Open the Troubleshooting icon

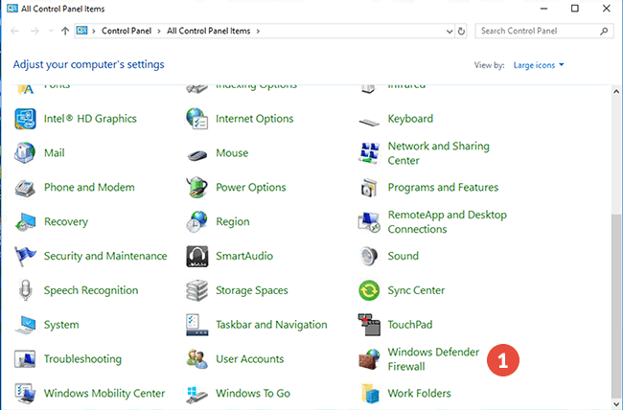click(25, 358)
